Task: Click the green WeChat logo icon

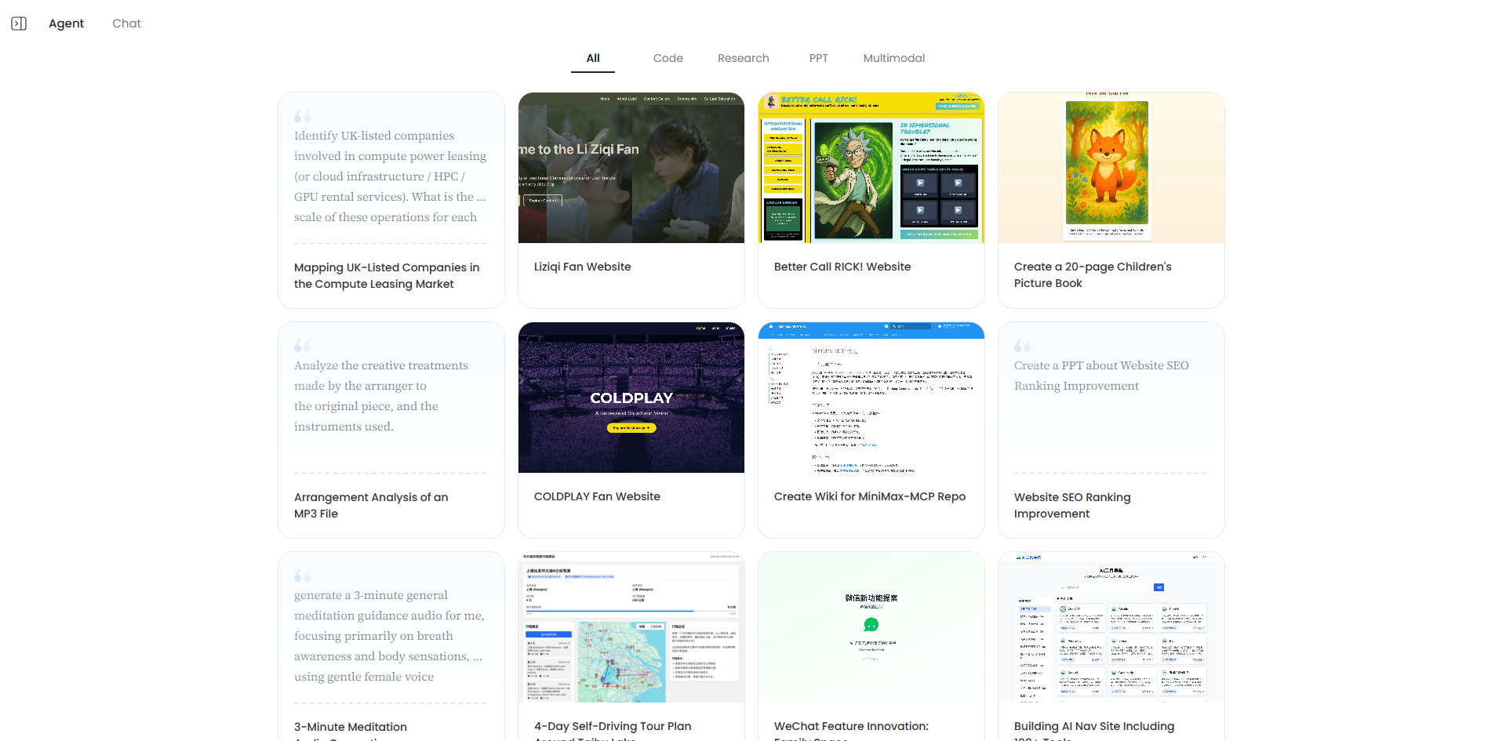Action: coord(871,625)
